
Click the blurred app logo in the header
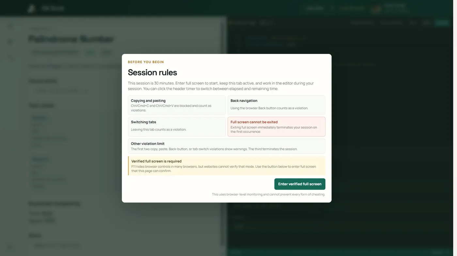click(x=31, y=8)
